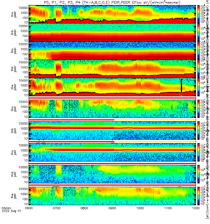Click the '2022 Aug 01' date label
210x224 pixels.
(x=11, y=211)
